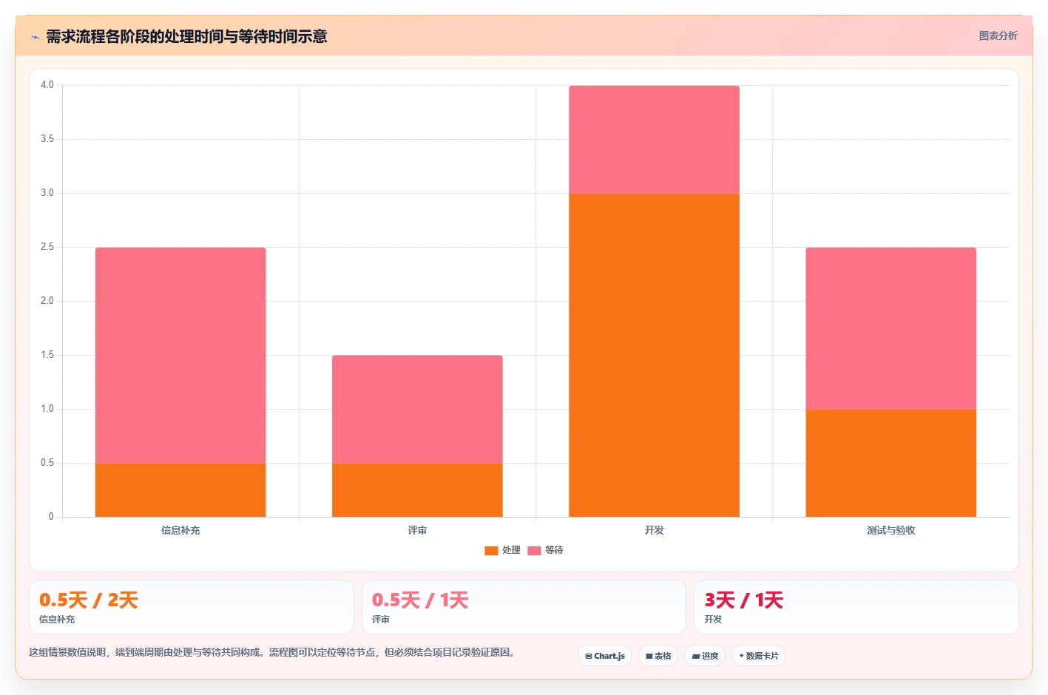Click the 测试与验收 x-axis label
Screen dimensions: 1048x695
[x=890, y=530]
